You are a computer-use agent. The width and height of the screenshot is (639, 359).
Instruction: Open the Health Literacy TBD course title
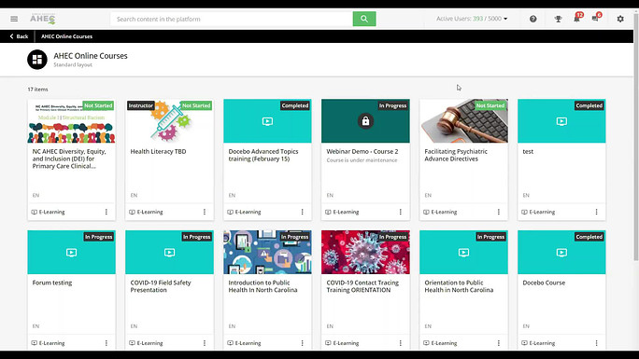pos(158,151)
